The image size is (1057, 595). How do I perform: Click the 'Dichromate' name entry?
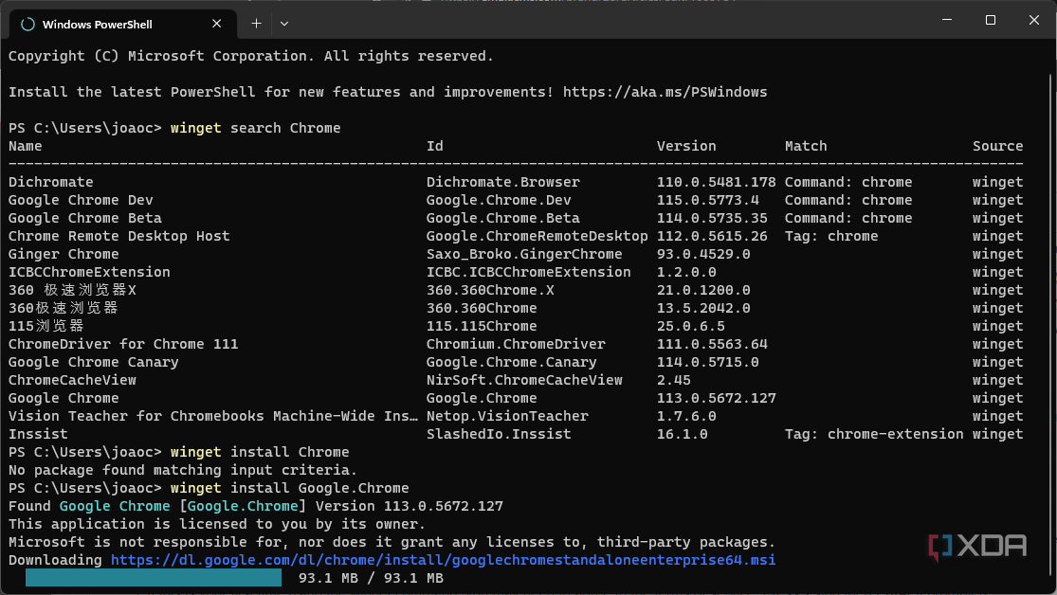[x=50, y=182]
